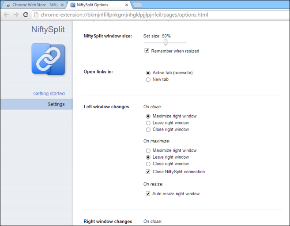
Task: Click the address bar URL field
Action: (x=161, y=15)
